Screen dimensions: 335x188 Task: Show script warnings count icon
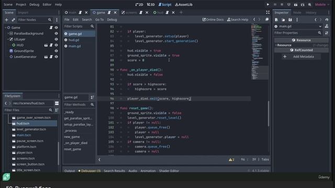coord(231,160)
